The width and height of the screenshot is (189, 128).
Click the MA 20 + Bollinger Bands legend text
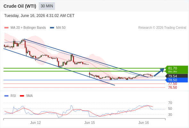[x=28, y=28]
